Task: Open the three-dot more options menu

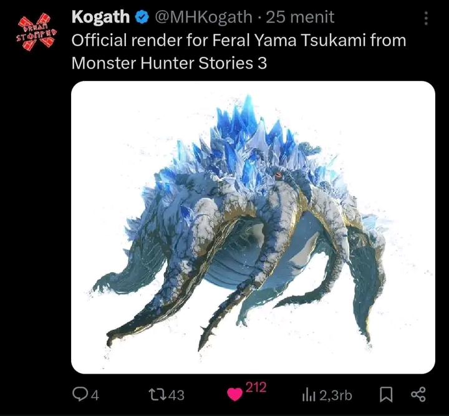Action: (x=426, y=19)
